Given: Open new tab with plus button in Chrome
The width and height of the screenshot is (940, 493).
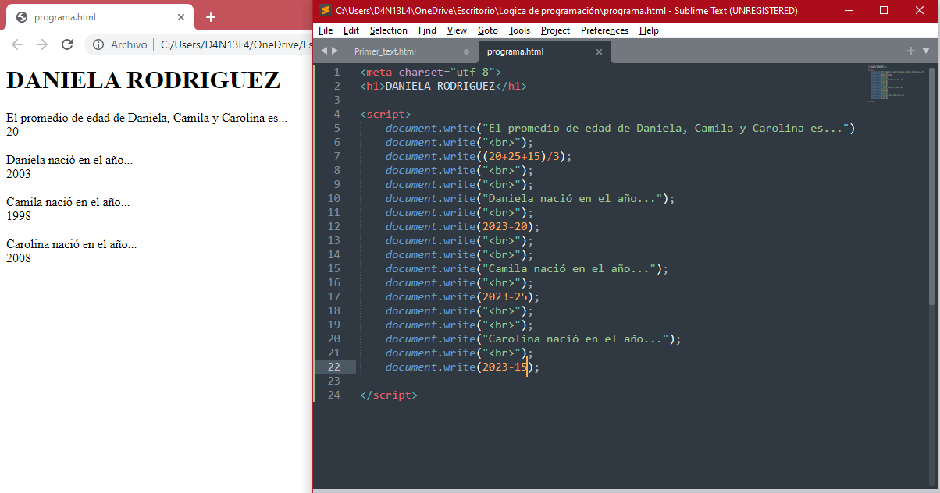Looking at the screenshot, I should click(210, 17).
